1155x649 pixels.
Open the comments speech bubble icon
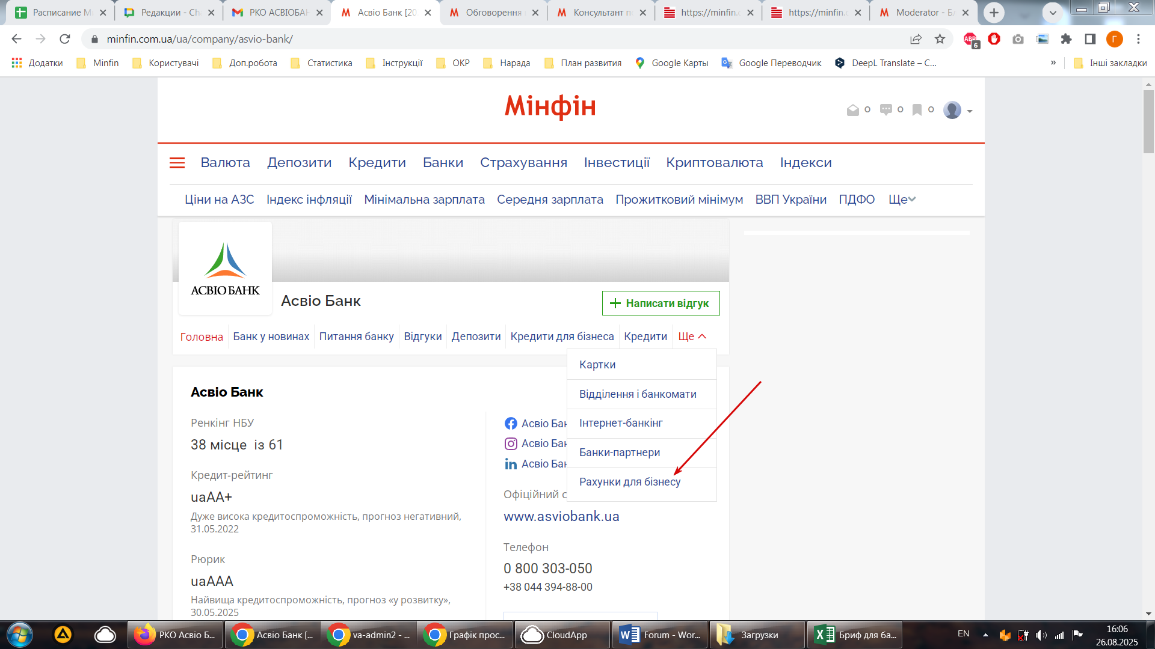click(885, 110)
